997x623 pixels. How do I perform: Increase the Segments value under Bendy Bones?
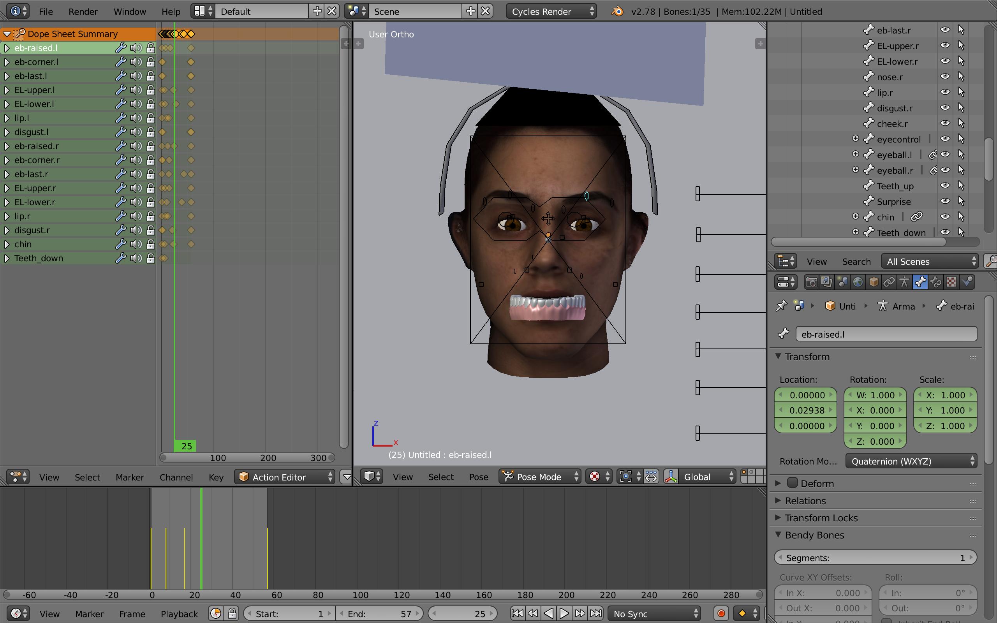coord(971,558)
